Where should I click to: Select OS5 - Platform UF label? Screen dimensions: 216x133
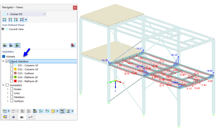[28, 81]
